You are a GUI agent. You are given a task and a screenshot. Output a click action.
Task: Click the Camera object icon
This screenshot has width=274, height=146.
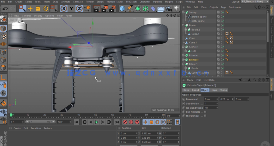pyautogui.click(x=169, y=9)
